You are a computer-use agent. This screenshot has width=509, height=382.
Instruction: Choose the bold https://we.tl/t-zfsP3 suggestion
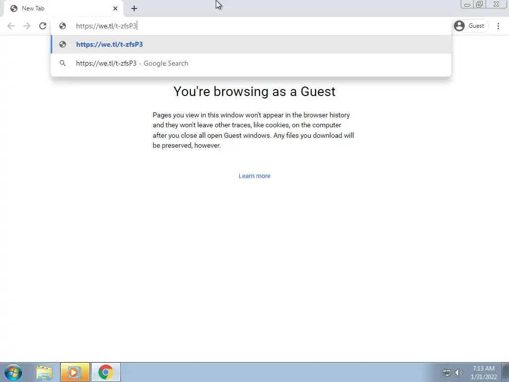(251, 44)
